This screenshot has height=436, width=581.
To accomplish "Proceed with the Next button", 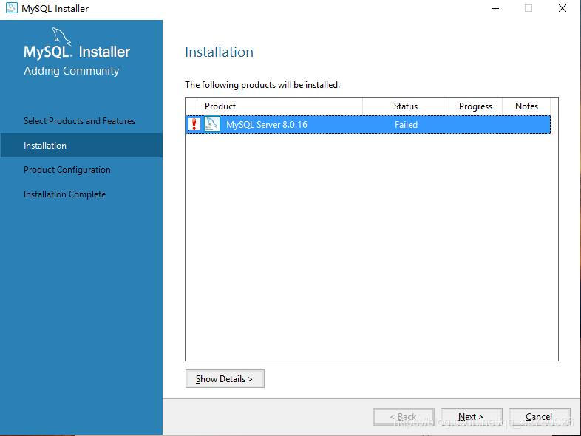I will click(x=471, y=417).
